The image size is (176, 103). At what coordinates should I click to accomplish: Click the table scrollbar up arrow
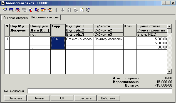(169, 26)
